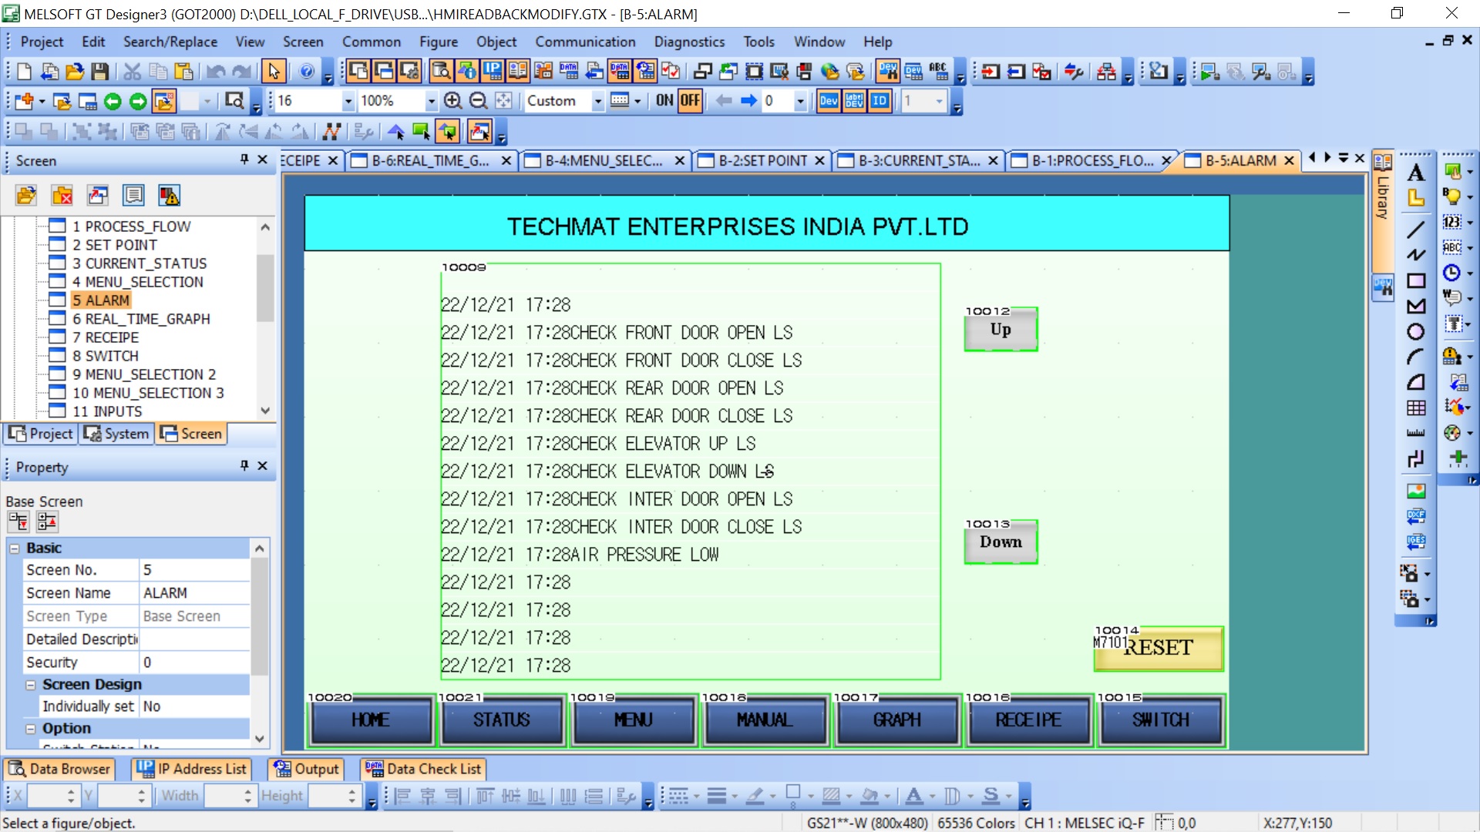The image size is (1480, 832).
Task: Select the Circle figure tool
Action: 1415,332
